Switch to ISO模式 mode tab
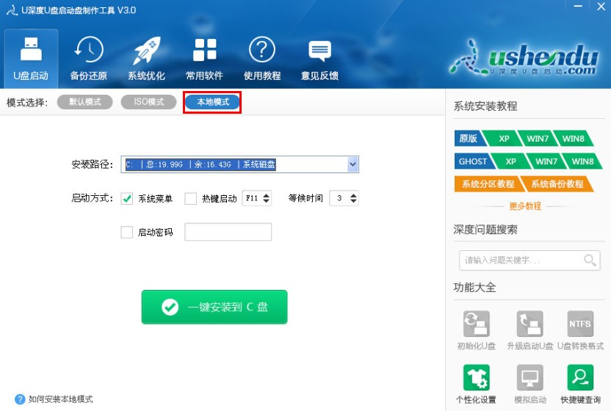Viewport: 611px width, 411px height. coord(149,102)
